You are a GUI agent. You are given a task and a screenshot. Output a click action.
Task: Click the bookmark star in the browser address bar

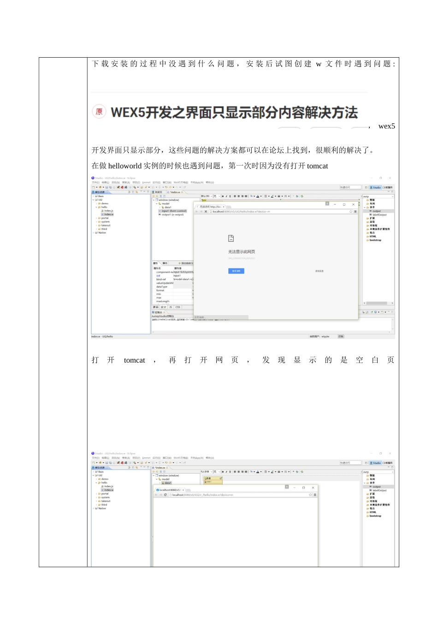(350, 212)
